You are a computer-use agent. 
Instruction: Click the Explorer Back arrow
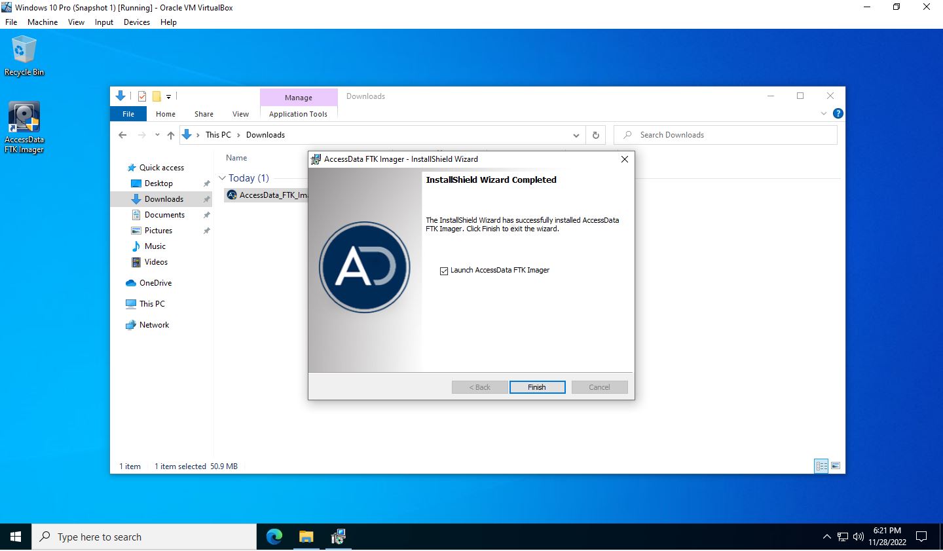pyautogui.click(x=122, y=135)
